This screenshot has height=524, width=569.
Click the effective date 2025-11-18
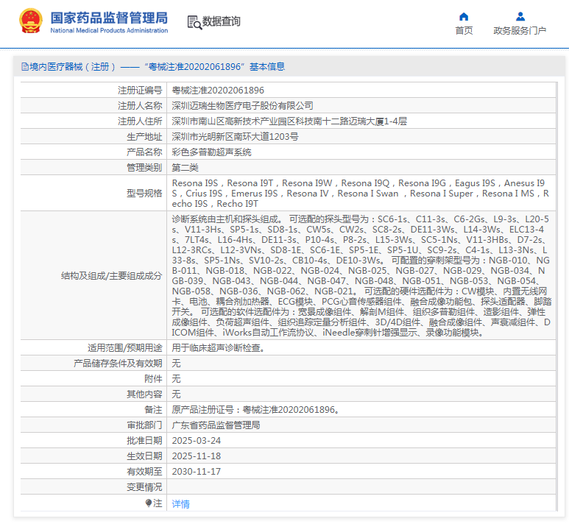196,456
